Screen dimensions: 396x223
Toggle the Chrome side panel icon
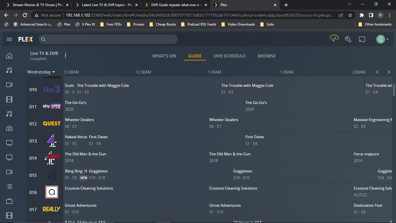click(371, 15)
